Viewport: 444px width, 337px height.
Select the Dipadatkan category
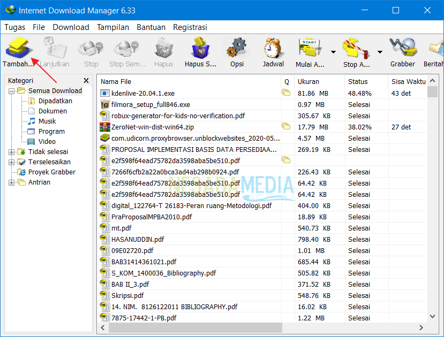coord(55,101)
